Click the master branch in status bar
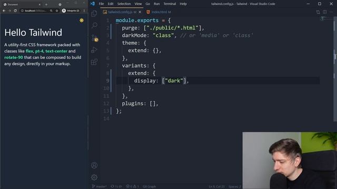This screenshot has width=337, height=189. coord(100,186)
